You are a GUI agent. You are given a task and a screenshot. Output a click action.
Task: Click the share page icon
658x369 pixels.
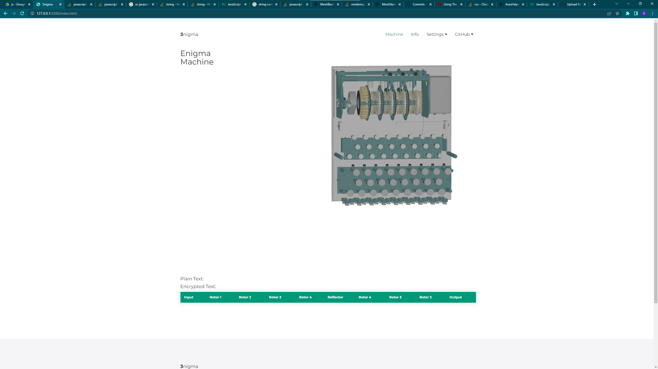pos(609,13)
